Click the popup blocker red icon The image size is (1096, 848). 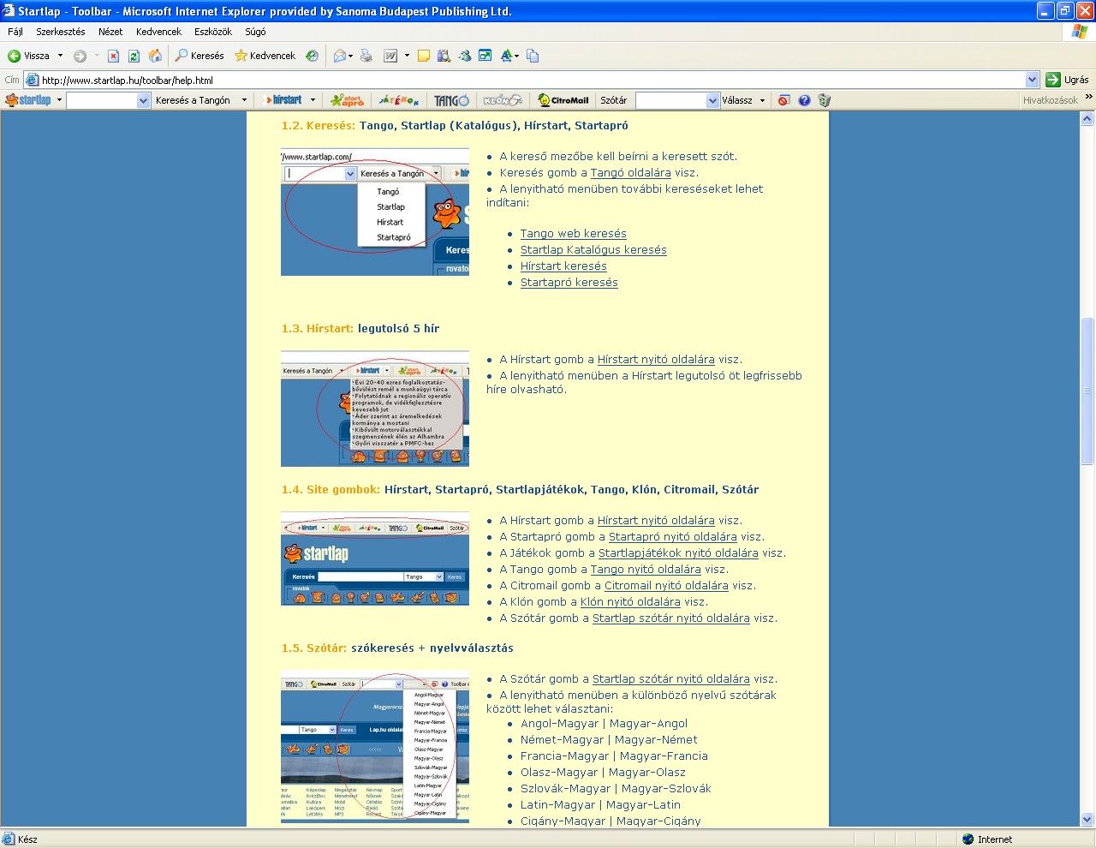point(783,100)
